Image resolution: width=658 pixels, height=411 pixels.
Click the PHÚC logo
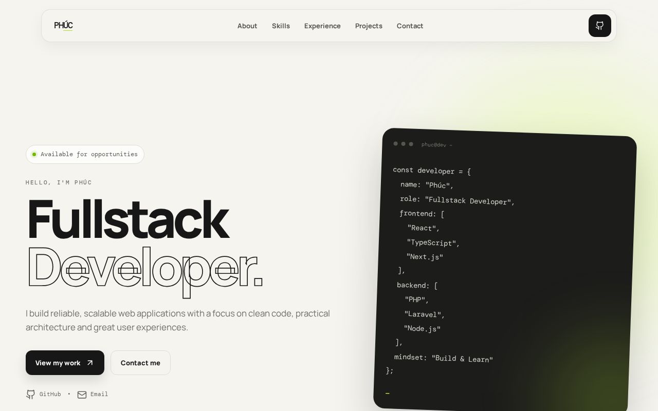pyautogui.click(x=63, y=26)
